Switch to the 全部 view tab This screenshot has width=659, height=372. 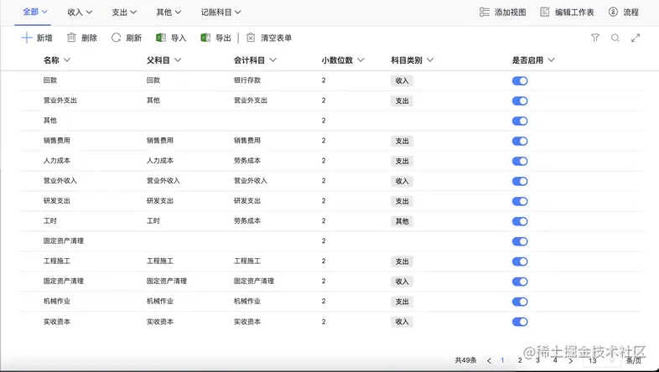[x=31, y=12]
